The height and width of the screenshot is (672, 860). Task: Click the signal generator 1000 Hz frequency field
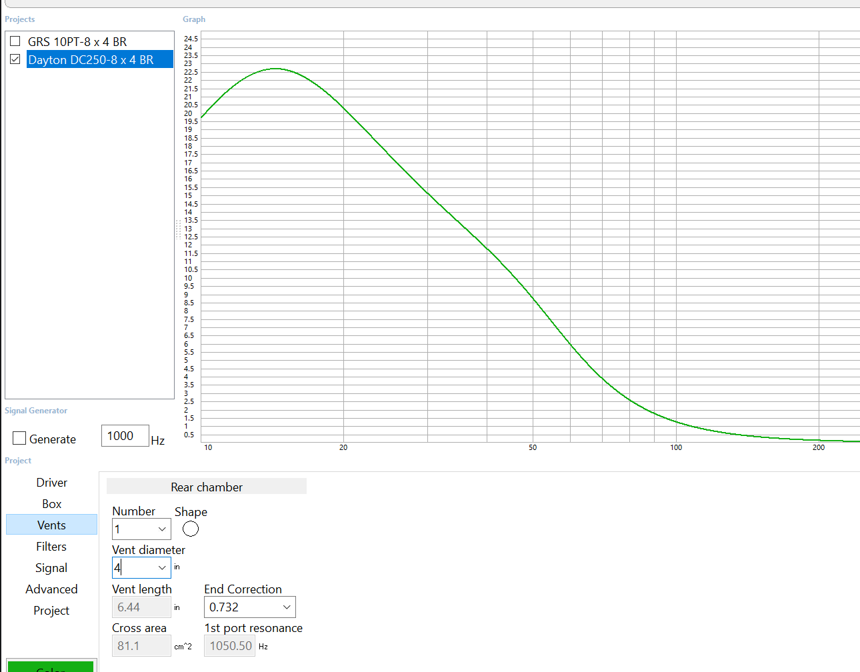[x=125, y=436]
